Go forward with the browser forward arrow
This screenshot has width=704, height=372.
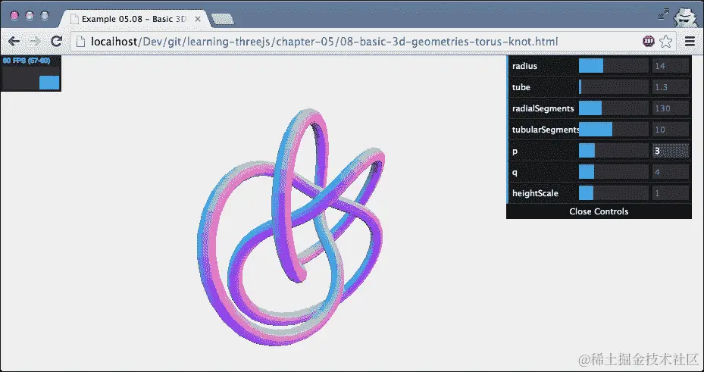(x=35, y=42)
